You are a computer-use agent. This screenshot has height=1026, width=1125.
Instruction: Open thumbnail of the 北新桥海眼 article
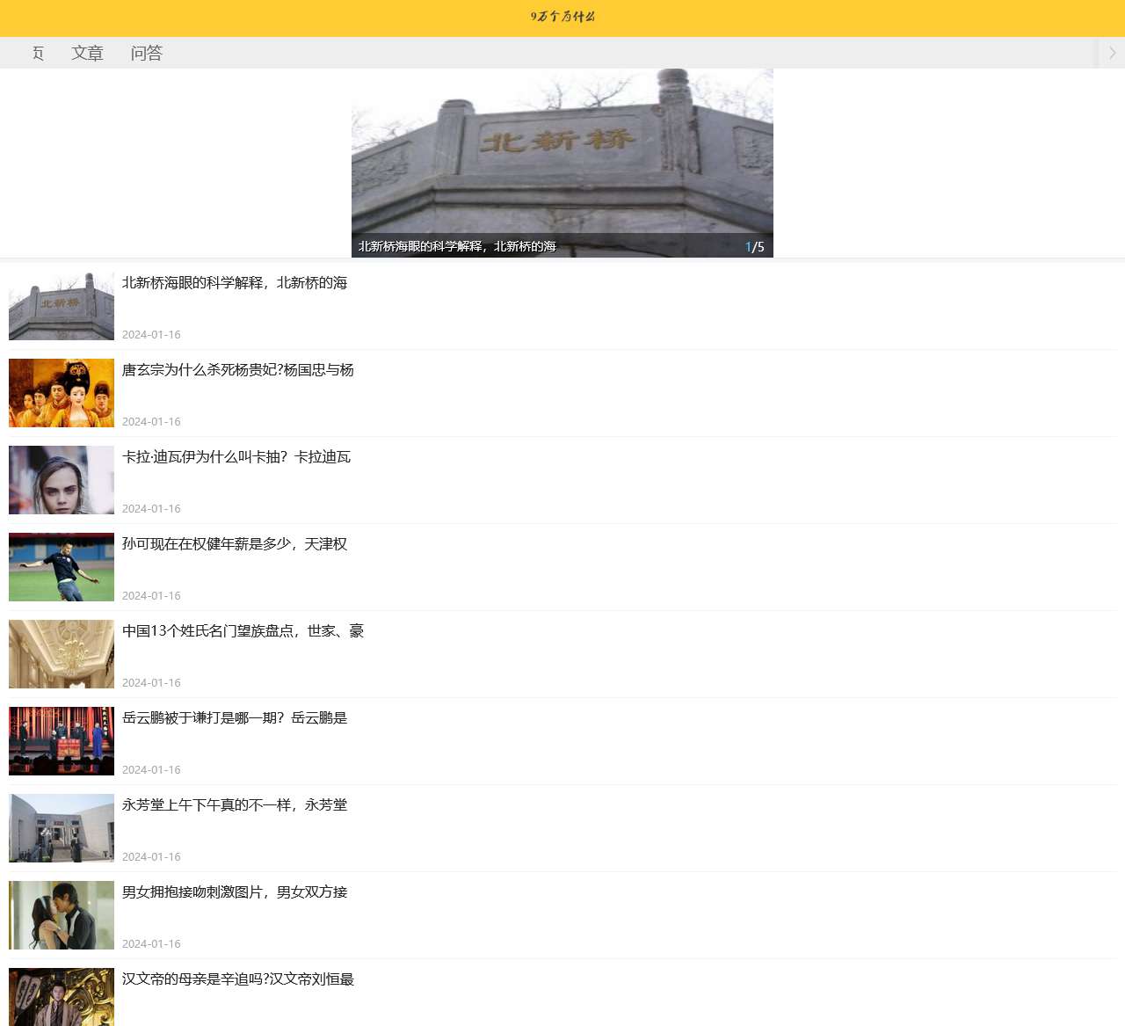pyautogui.click(x=62, y=306)
